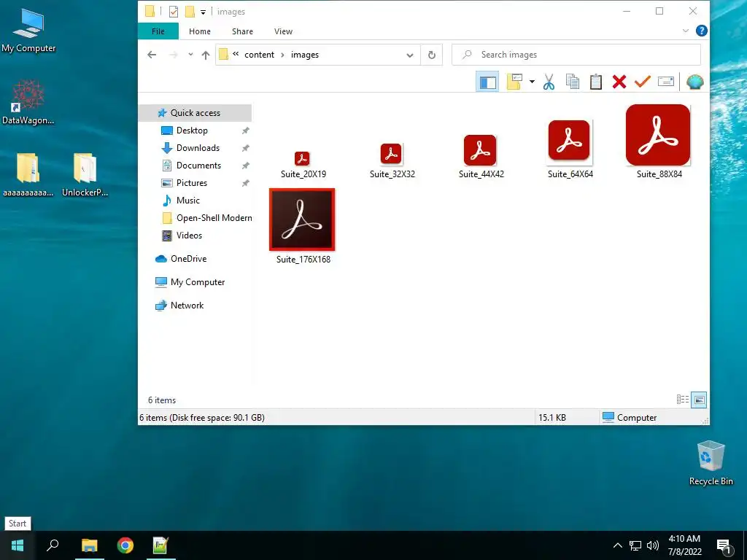This screenshot has height=560, width=747.
Task: Click the New folder icon in title bar
Action: [x=190, y=12]
